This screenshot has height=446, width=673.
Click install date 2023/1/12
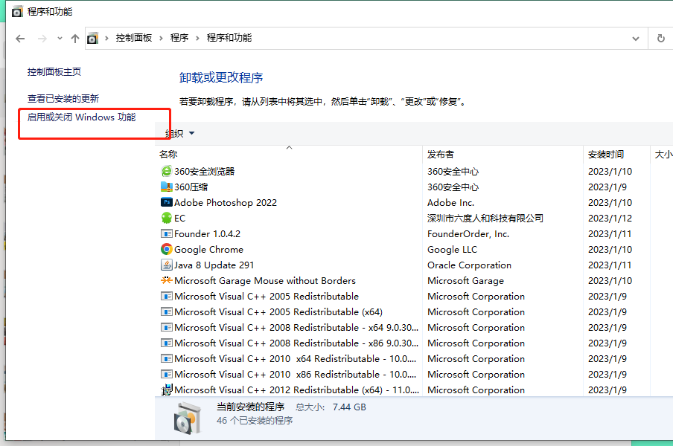(x=610, y=218)
